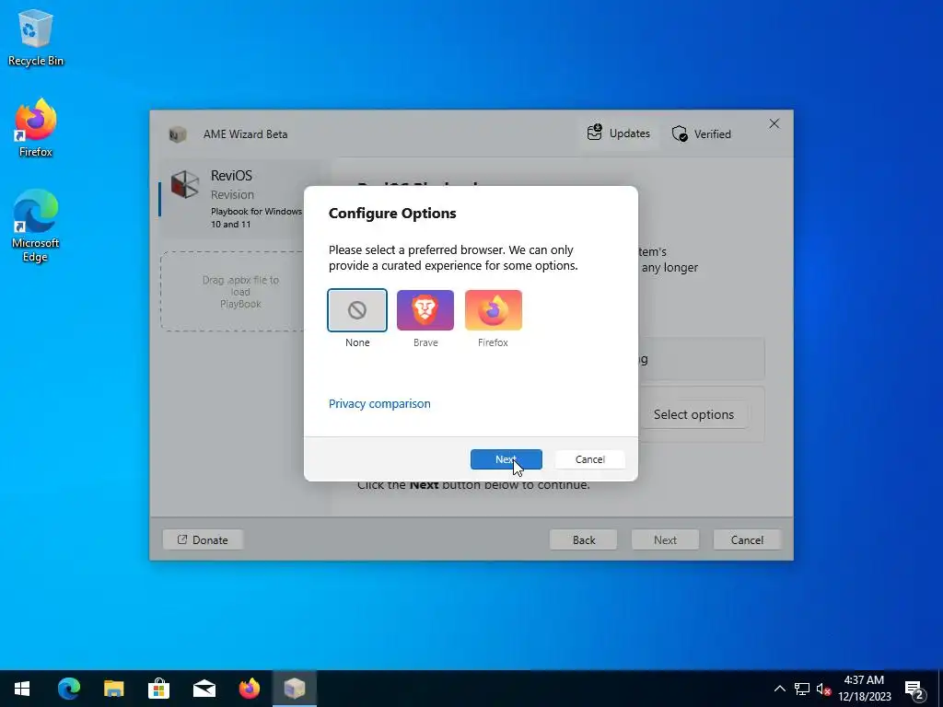Open the notification center icon
The image size is (943, 707).
[914, 690]
